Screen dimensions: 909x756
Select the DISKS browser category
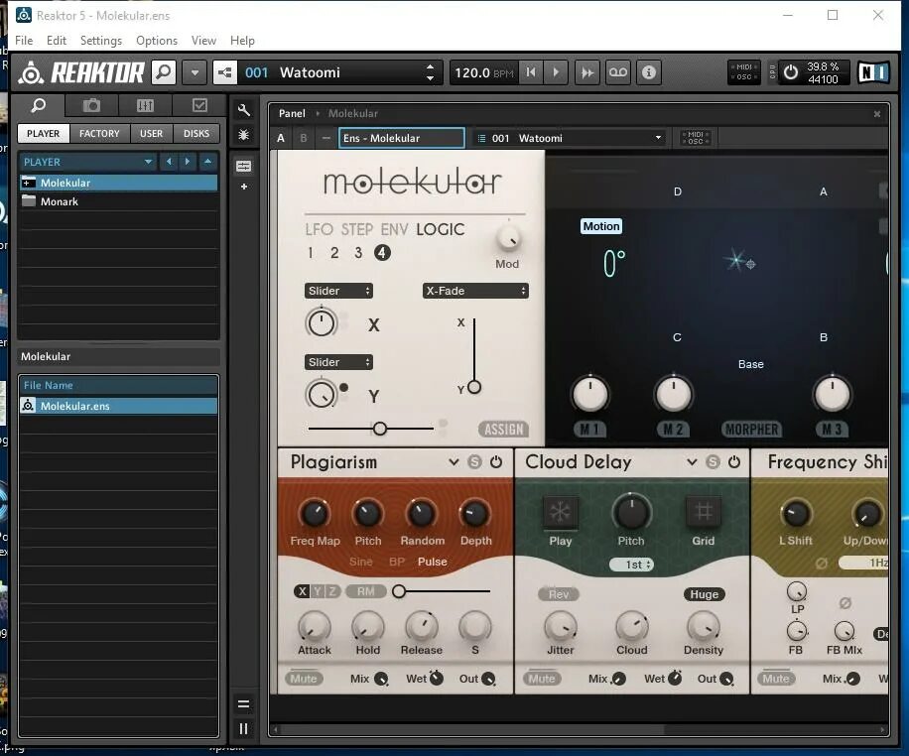[196, 133]
